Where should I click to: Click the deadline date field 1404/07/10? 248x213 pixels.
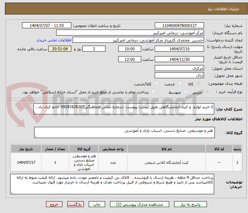[179, 49]
